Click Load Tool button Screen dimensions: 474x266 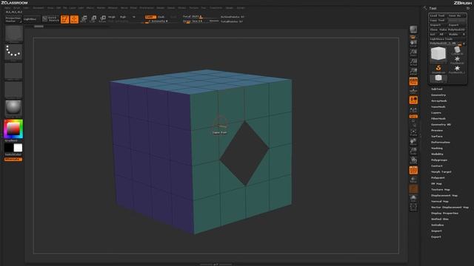pos(438,16)
